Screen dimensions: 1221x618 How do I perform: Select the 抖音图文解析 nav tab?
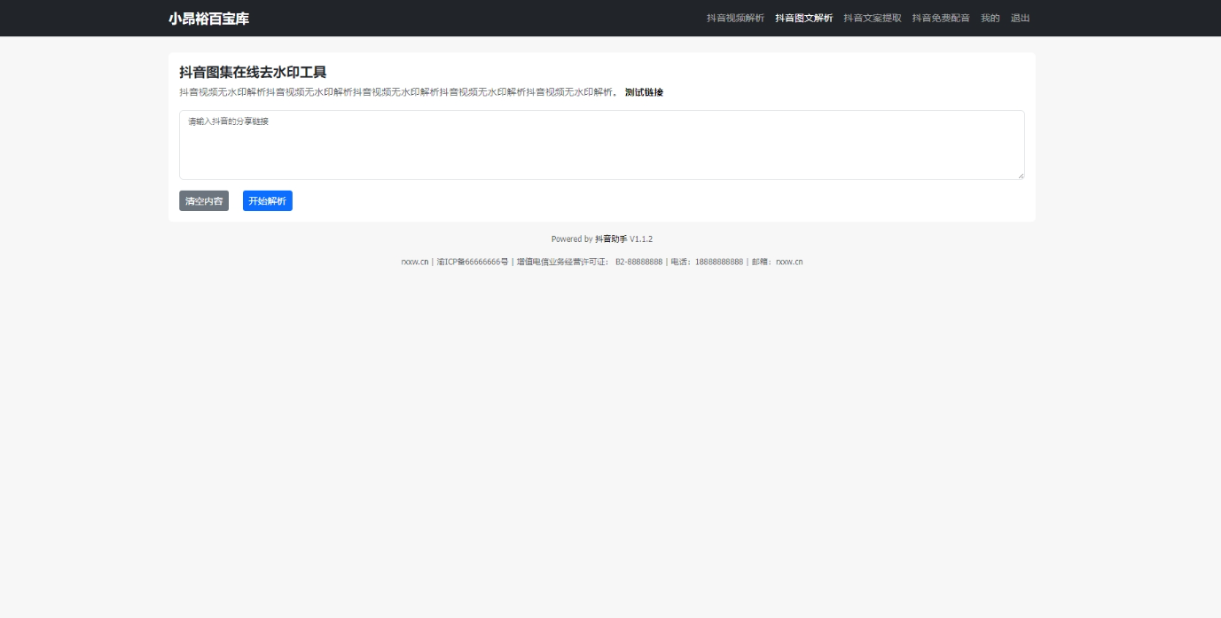(x=803, y=19)
